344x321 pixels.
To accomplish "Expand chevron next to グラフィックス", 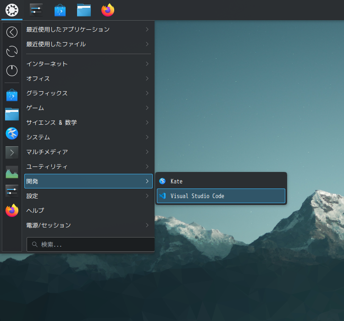I will [147, 93].
